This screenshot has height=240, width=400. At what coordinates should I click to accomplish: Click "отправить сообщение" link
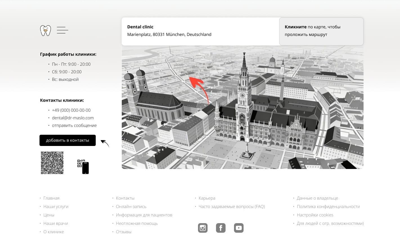tap(74, 125)
